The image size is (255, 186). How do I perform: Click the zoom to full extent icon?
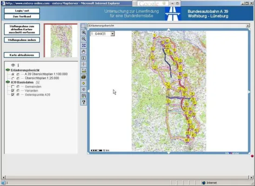pyautogui.click(x=84, y=45)
